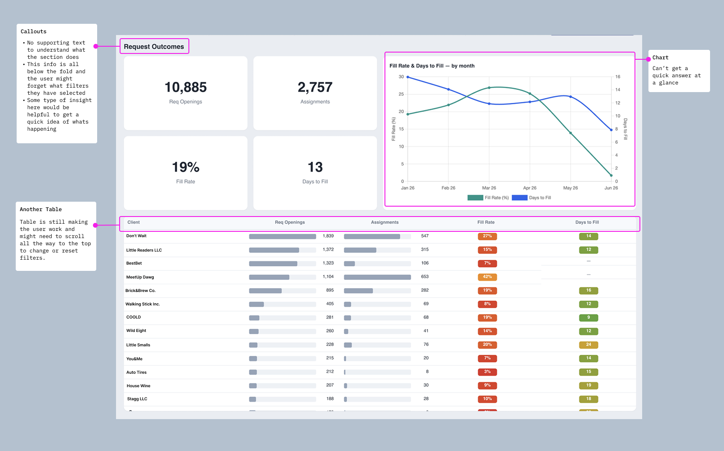Screen dimensions: 724x451
Task: Select the Little Readers LLC client name
Action: pos(144,250)
